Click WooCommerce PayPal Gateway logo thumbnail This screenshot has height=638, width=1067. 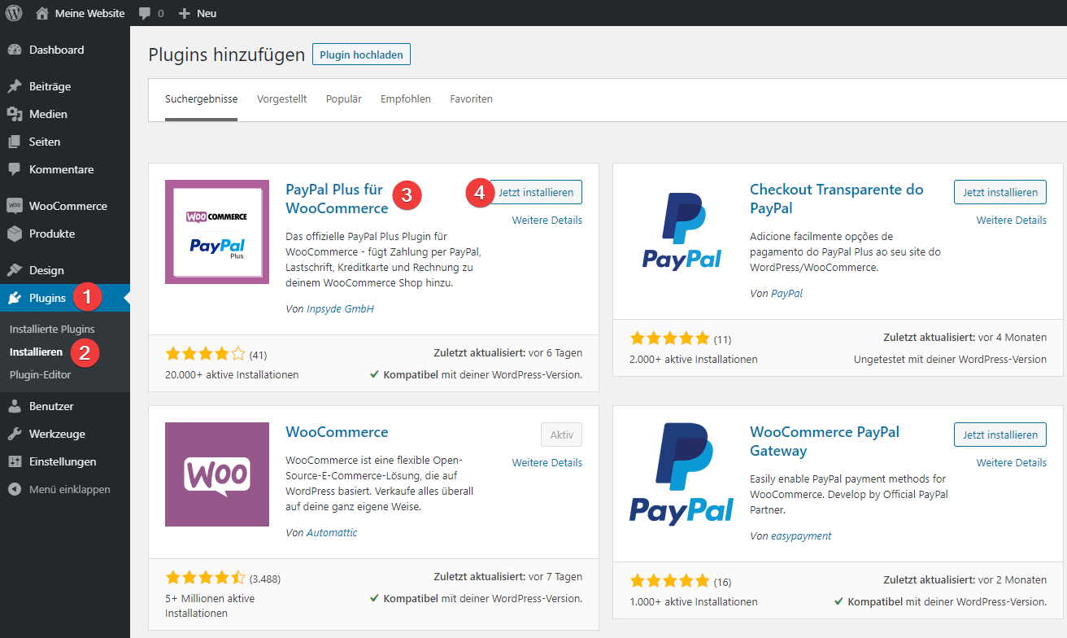[682, 474]
